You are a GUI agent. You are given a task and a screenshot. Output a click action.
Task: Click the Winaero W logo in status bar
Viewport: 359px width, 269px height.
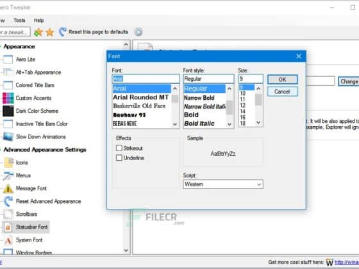(x=330, y=262)
